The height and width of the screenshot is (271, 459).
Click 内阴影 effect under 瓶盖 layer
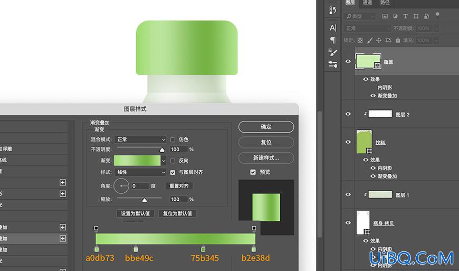385,87
